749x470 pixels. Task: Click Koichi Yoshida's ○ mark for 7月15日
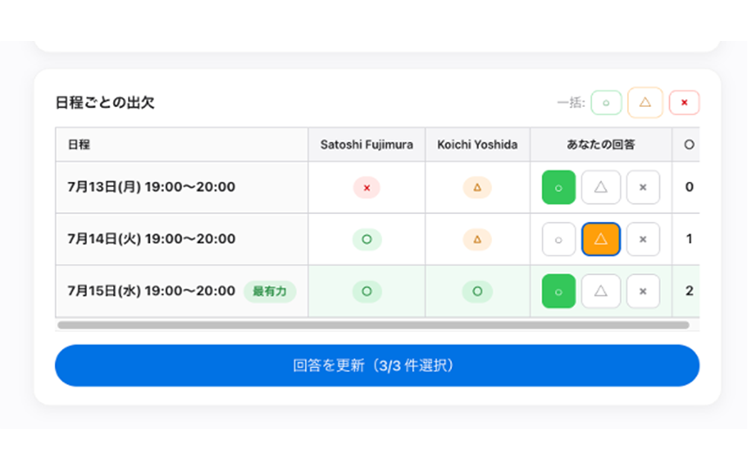(x=476, y=291)
